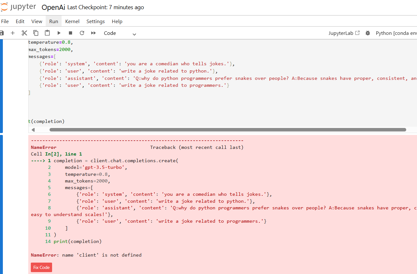Screen dimensions: 417x274
Task: Open the Kernel menu
Action: 72,21
